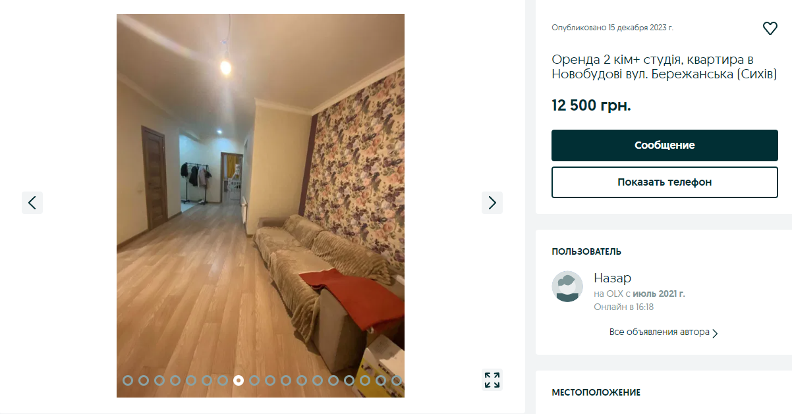Send message via Сообщение button
This screenshot has height=414, width=792.
click(665, 145)
